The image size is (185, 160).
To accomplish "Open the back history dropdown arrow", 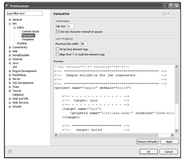I will coord(168,13).
